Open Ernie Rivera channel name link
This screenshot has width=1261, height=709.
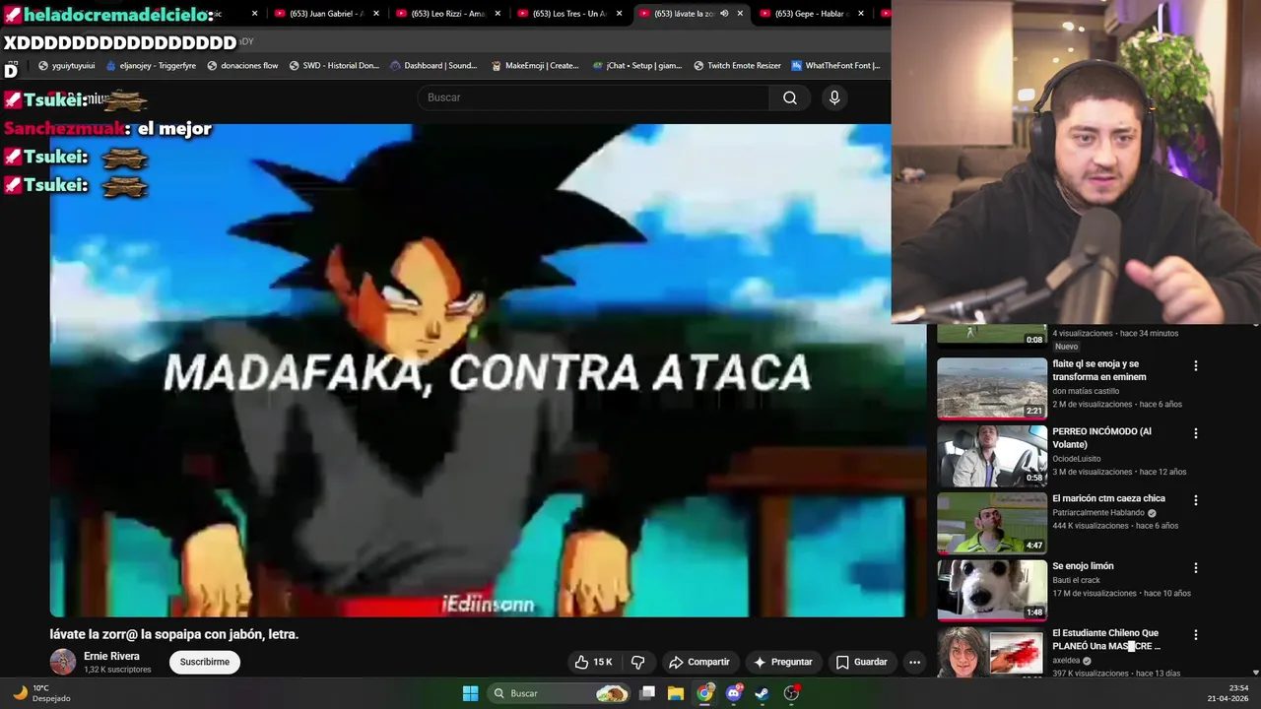[x=111, y=656]
